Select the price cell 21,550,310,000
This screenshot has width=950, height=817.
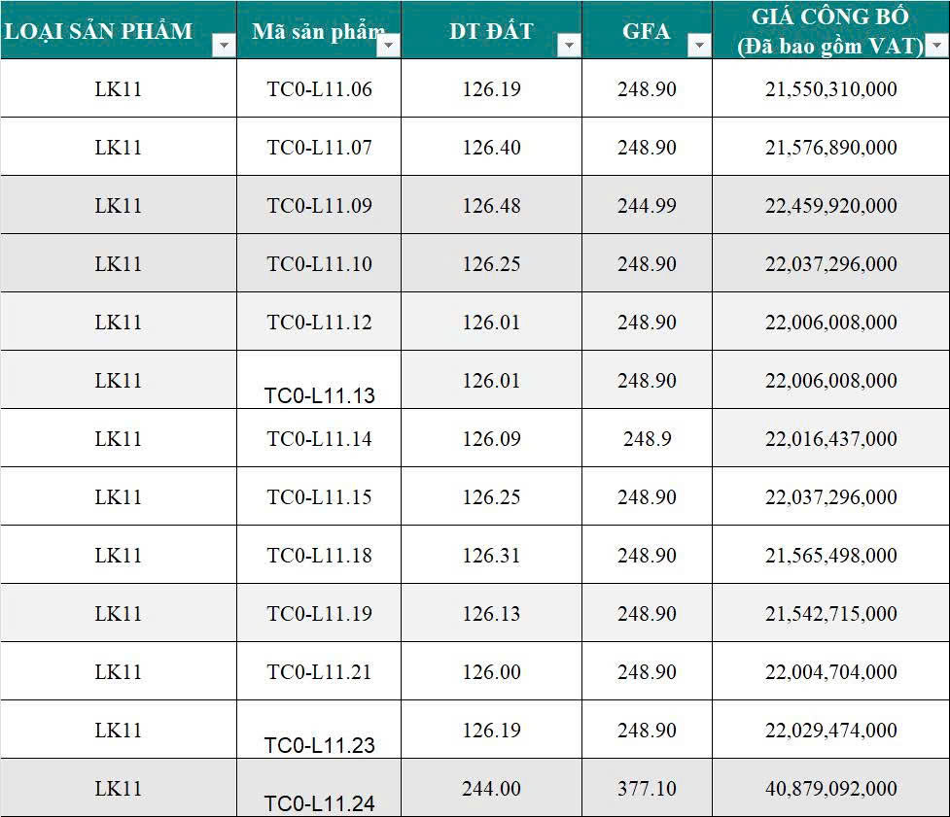click(x=830, y=89)
